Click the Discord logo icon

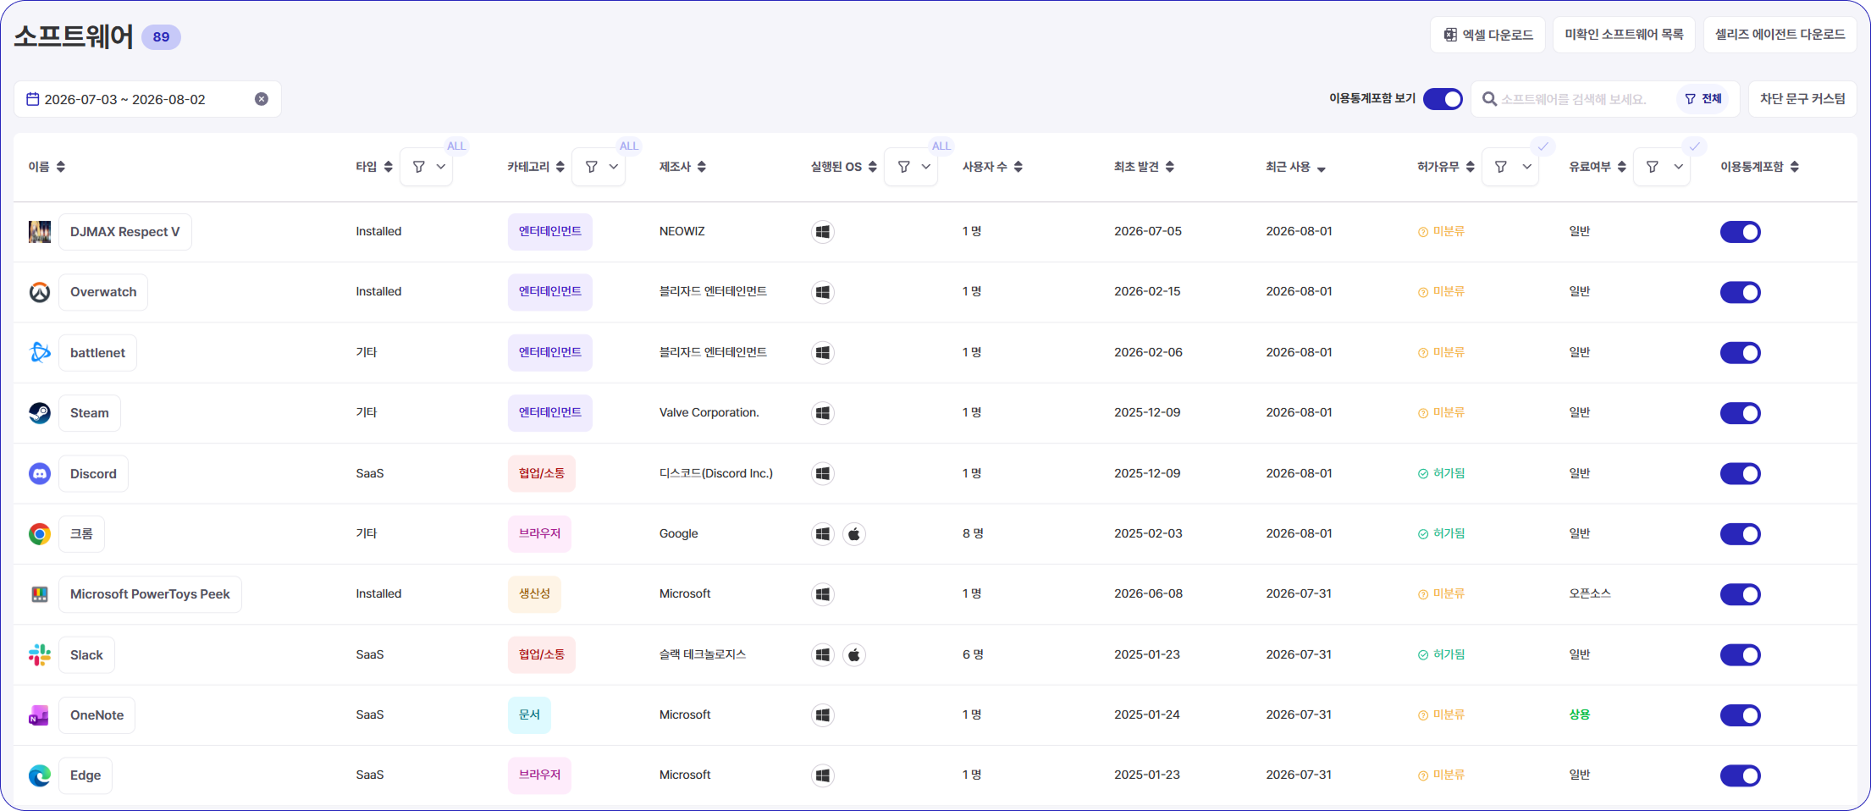click(x=40, y=473)
